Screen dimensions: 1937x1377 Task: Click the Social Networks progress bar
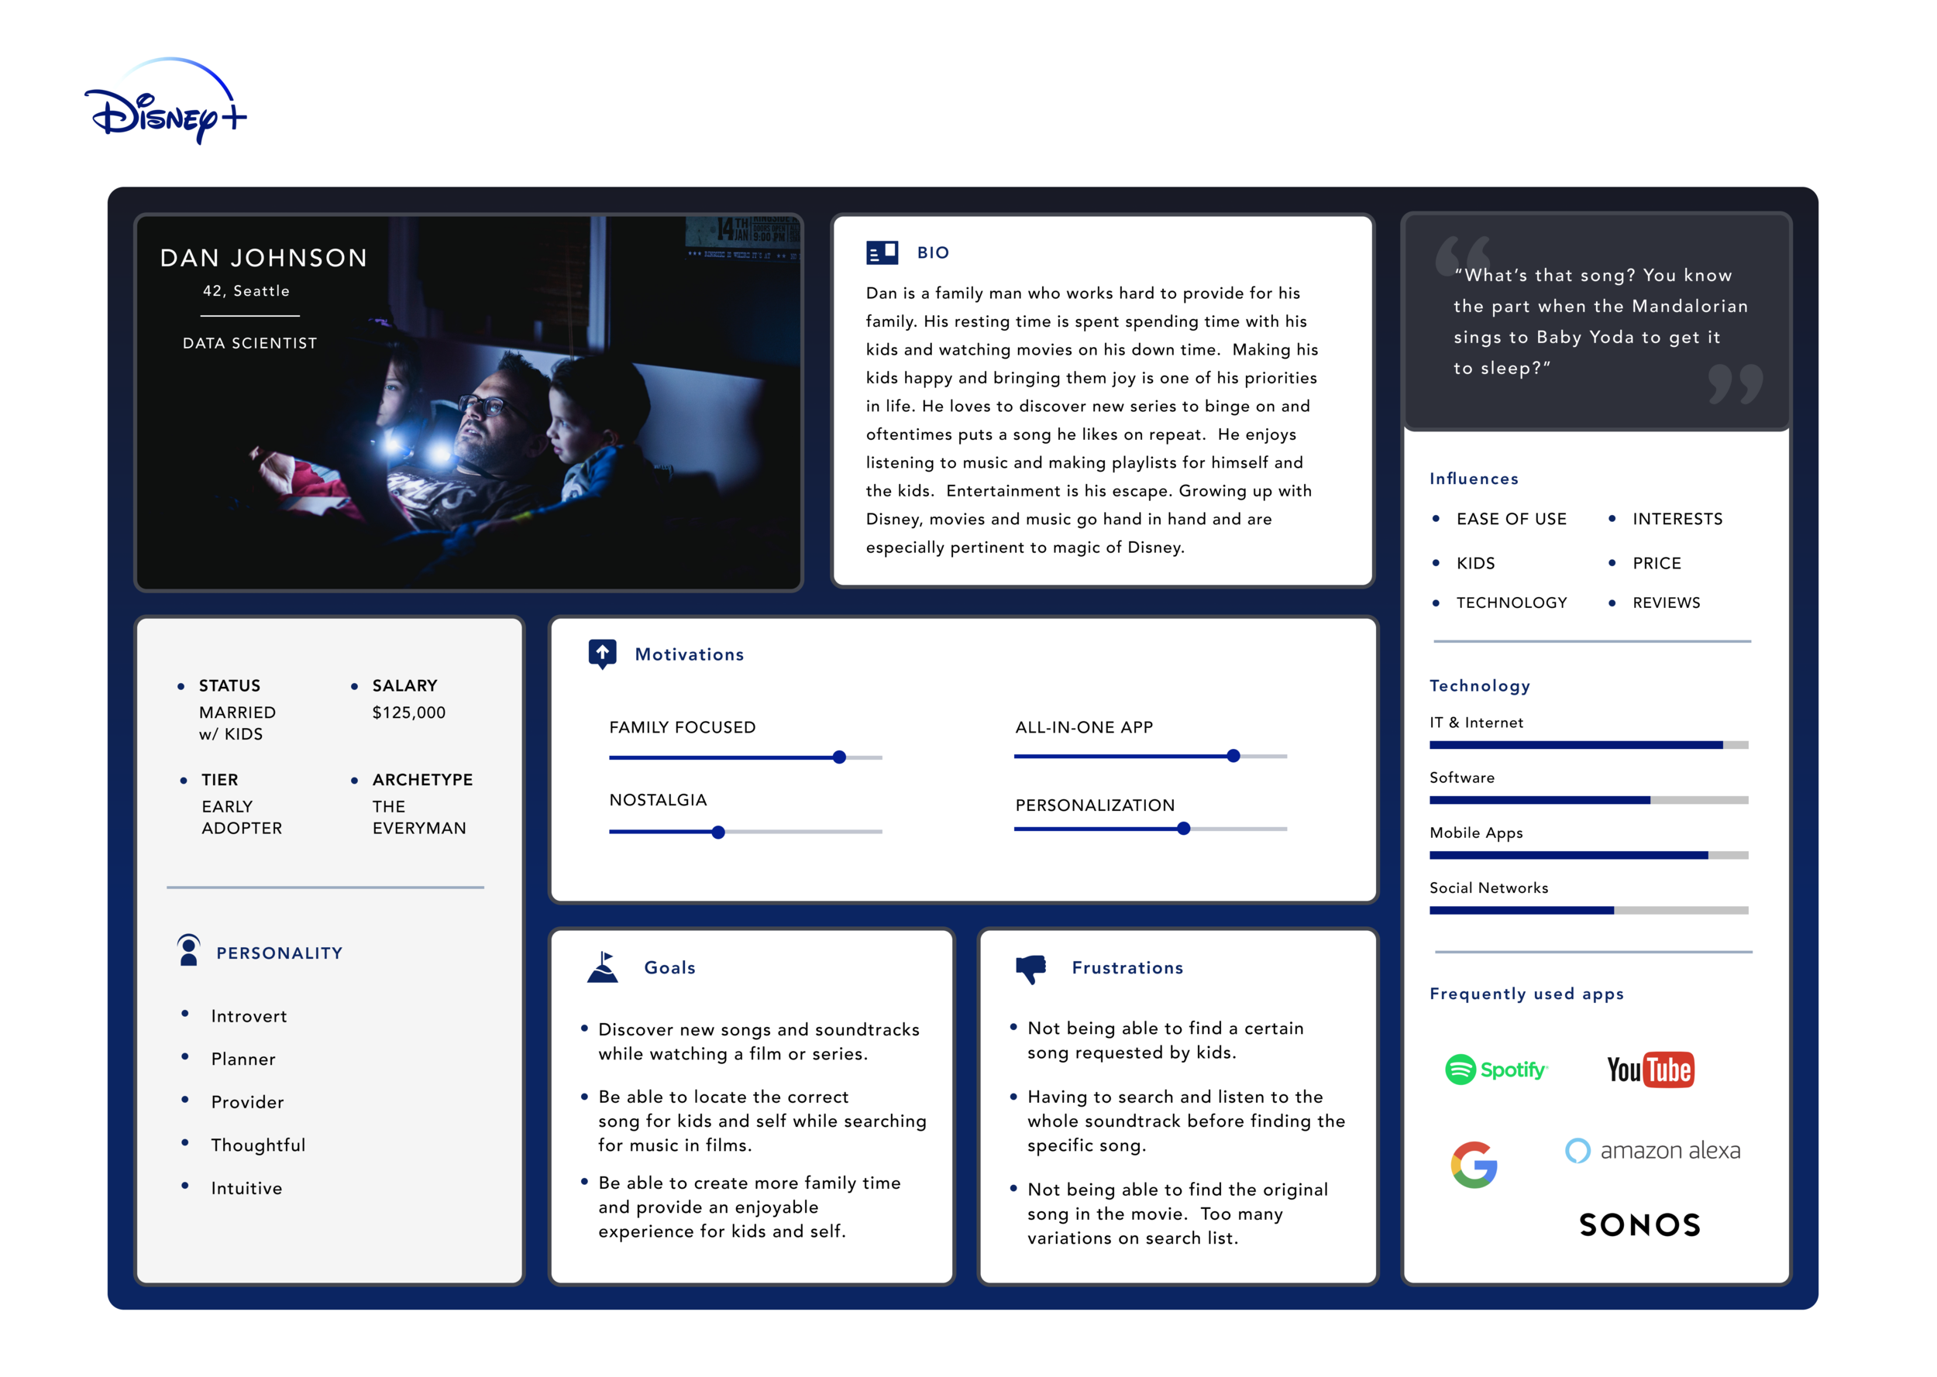point(1588,911)
